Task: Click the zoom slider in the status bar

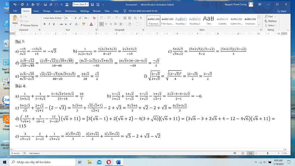Action: click(267, 153)
